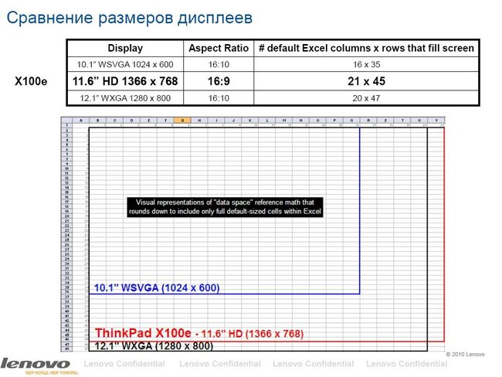
Task: Click the 16:10 cell in the WXGA row
Action: (219, 98)
